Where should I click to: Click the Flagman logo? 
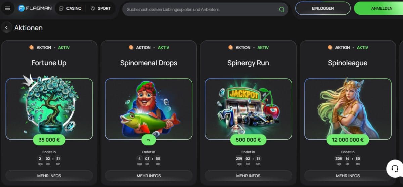(x=35, y=8)
